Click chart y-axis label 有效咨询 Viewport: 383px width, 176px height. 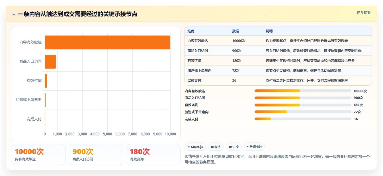tap(34, 81)
